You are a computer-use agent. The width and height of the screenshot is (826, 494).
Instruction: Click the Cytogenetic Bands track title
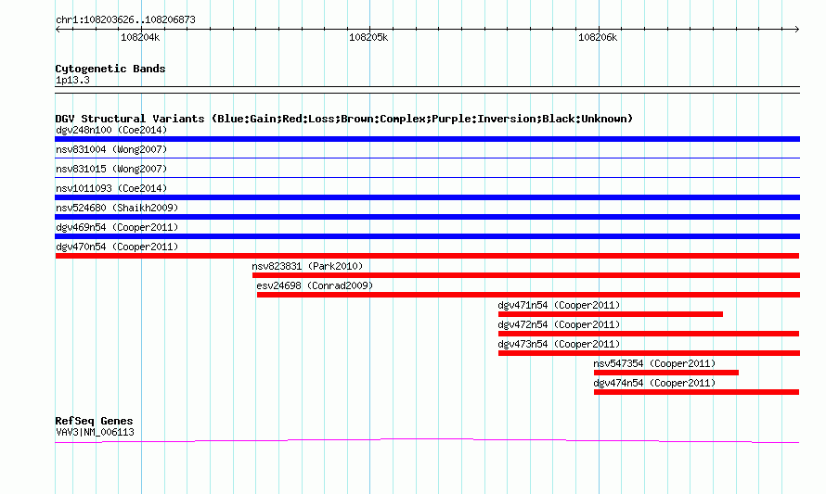tap(110, 69)
